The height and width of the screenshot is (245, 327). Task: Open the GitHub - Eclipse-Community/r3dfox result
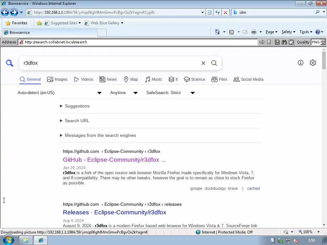[114, 160]
